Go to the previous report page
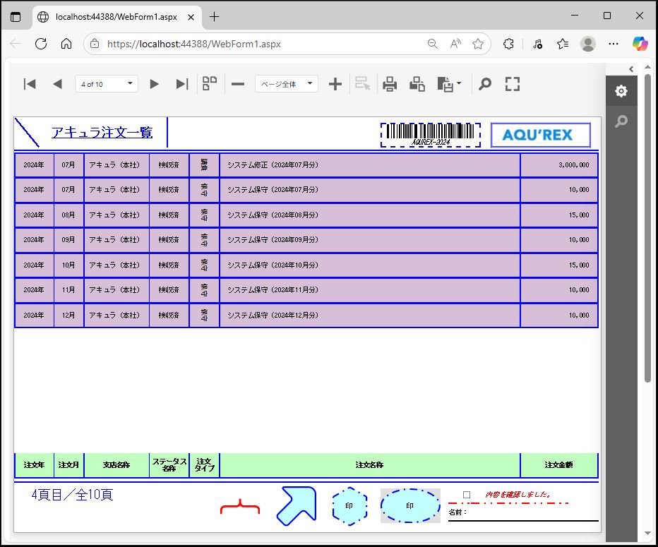 coord(57,84)
